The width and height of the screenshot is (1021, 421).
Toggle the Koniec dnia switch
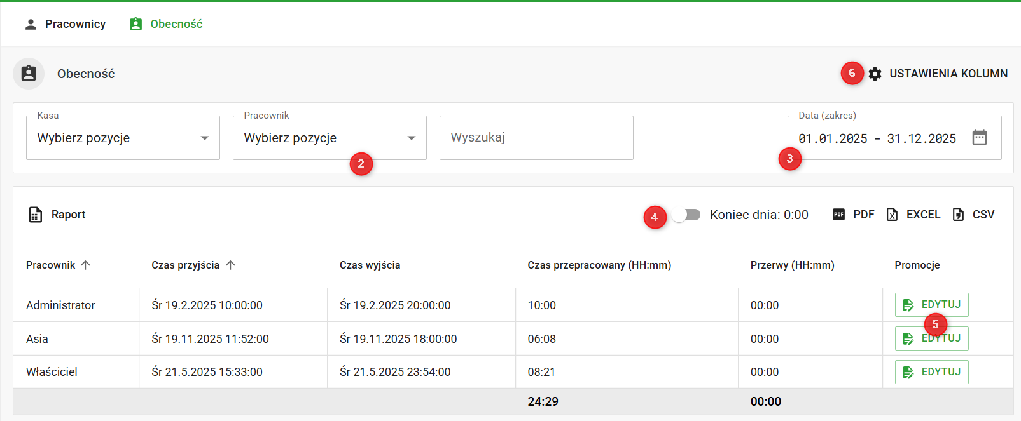(686, 215)
